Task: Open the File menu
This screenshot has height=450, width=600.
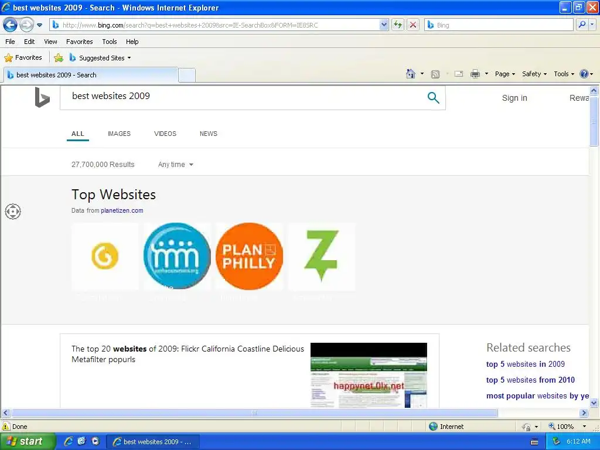Action: [x=11, y=42]
